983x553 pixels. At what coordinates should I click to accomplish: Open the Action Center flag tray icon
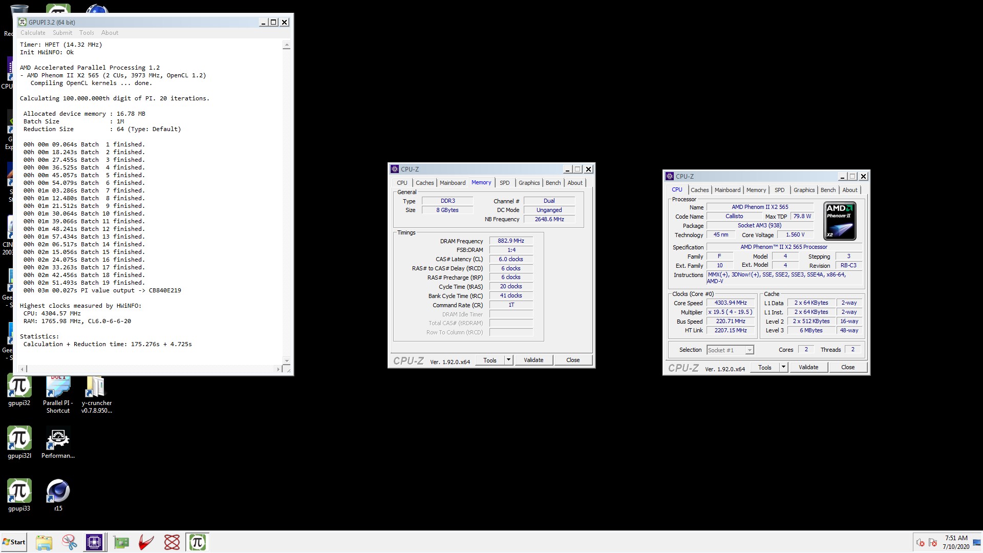[x=933, y=542]
